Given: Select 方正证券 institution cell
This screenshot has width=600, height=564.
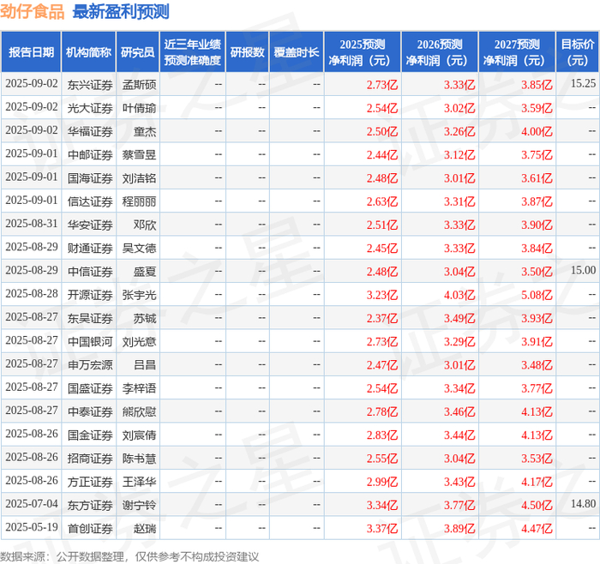Looking at the screenshot, I should pos(90,482).
